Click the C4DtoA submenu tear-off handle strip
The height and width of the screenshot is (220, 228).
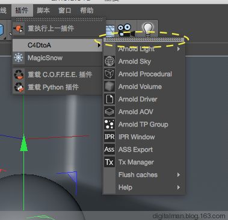pyautogui.click(x=144, y=40)
